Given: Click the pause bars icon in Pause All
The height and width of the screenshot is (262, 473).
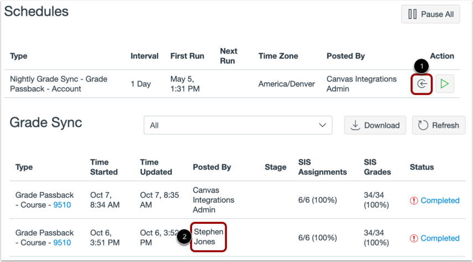Looking at the screenshot, I should pos(412,14).
